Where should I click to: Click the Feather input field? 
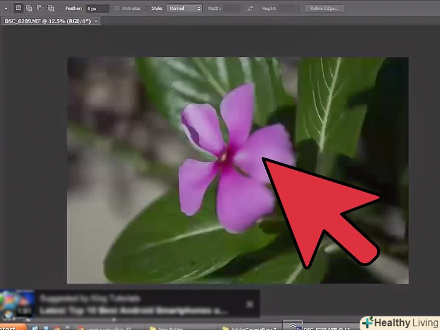[x=97, y=8]
